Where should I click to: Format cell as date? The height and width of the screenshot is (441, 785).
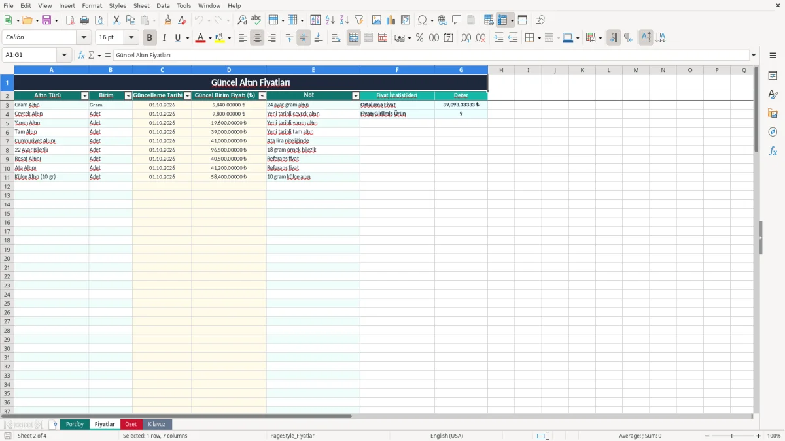point(449,38)
